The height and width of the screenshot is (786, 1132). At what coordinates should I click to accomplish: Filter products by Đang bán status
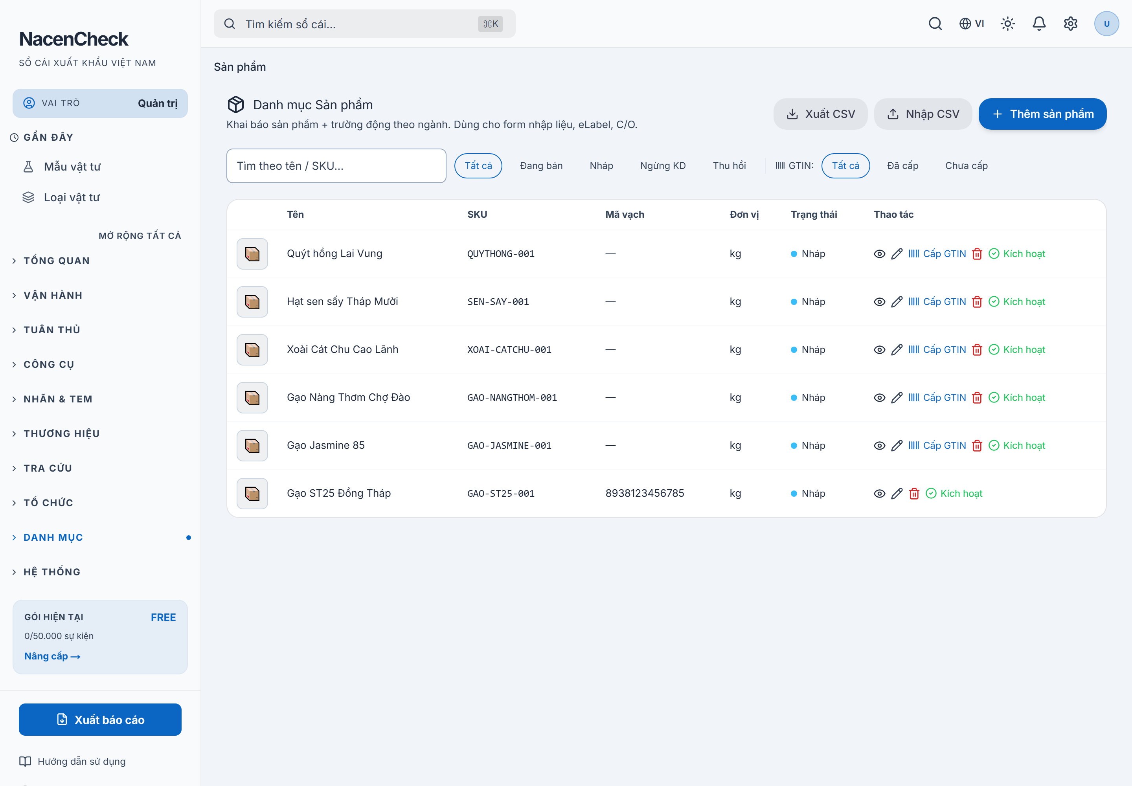[541, 166]
